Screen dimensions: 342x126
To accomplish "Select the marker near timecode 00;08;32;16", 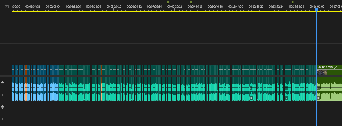I will tap(168, 2).
